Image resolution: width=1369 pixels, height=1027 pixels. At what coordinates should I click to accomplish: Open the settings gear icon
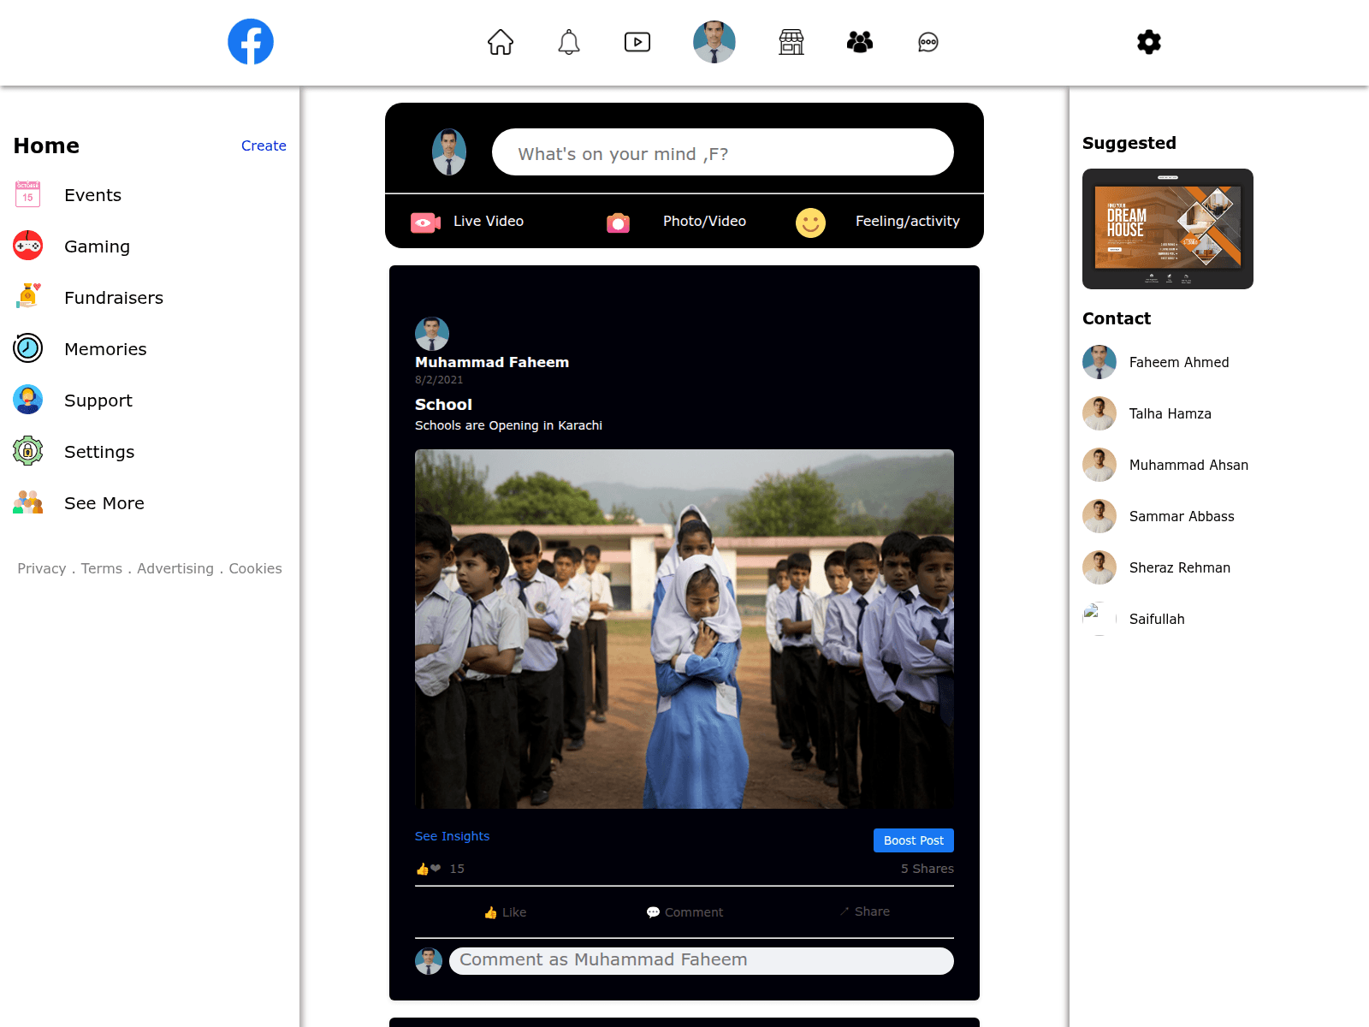click(x=1149, y=42)
